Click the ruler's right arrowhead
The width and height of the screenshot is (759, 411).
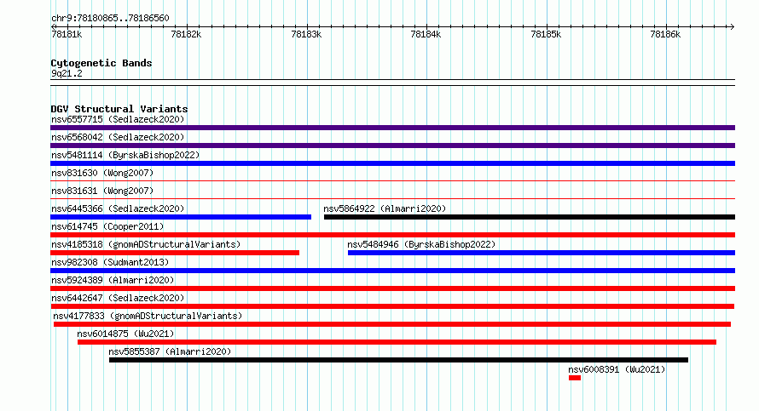[x=733, y=26]
